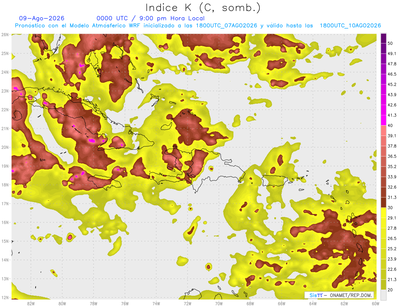
Task: Click color bar value 47.8
Action: [392, 64]
